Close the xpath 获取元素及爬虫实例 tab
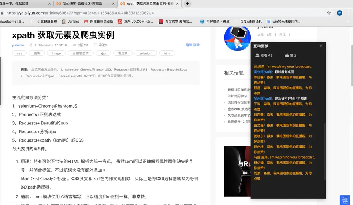This screenshot has height=205, width=353. 177,4
